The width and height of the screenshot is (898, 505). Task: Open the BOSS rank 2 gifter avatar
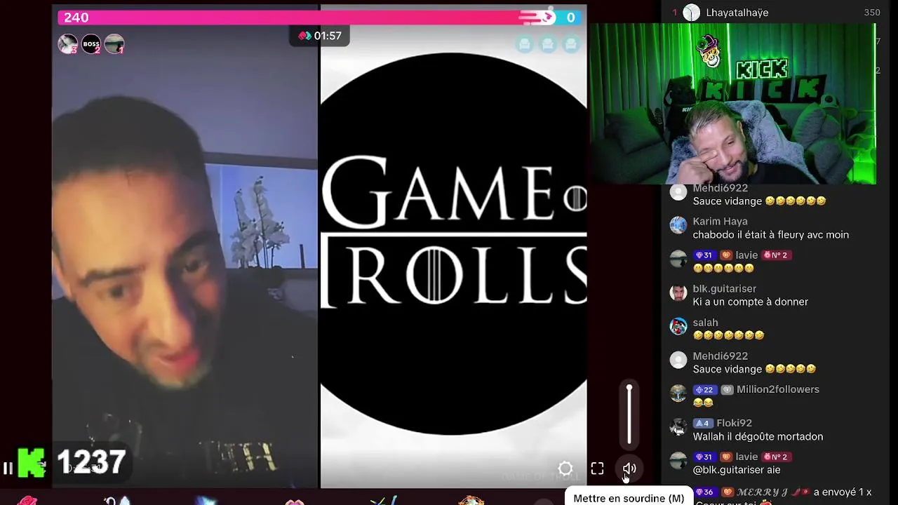91,44
